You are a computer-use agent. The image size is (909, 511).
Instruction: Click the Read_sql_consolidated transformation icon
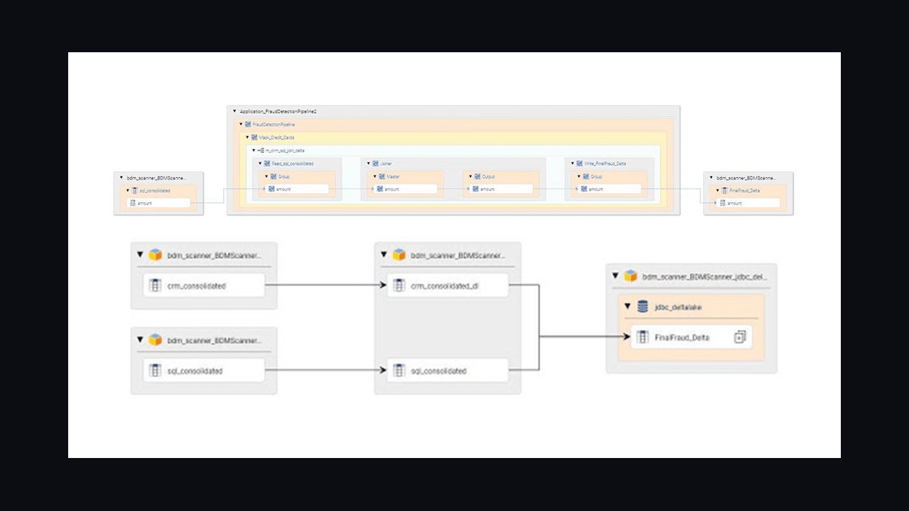click(x=267, y=164)
